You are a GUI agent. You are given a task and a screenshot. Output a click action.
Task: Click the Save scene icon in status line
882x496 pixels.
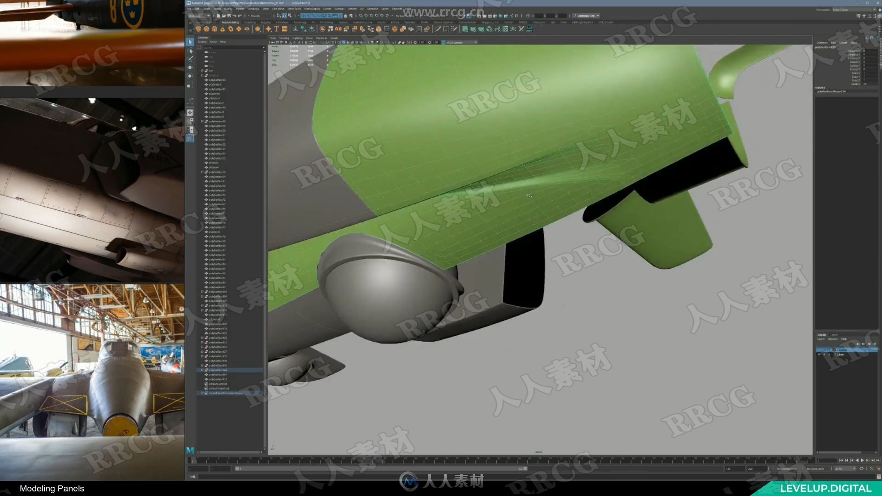point(229,16)
